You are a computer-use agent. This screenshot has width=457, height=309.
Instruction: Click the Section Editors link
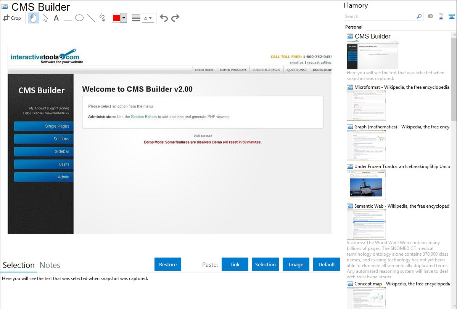pos(144,117)
